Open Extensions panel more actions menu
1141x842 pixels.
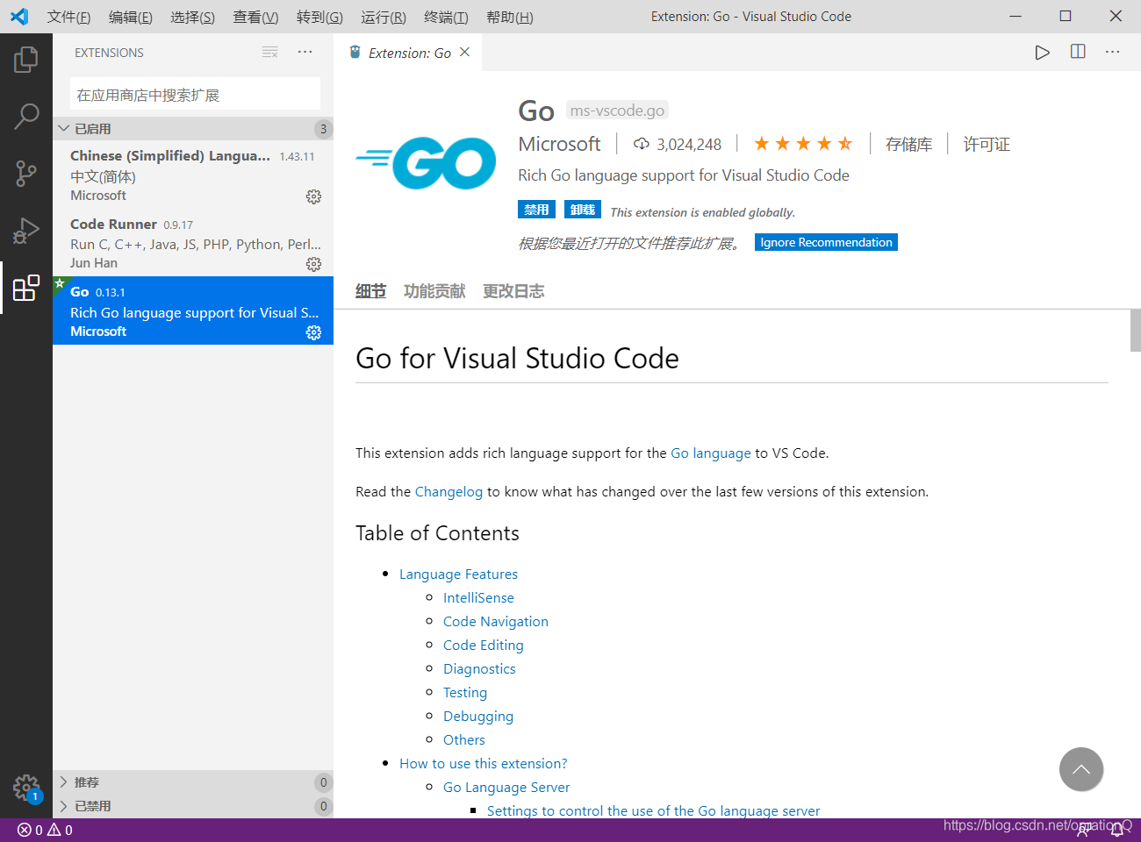[305, 53]
